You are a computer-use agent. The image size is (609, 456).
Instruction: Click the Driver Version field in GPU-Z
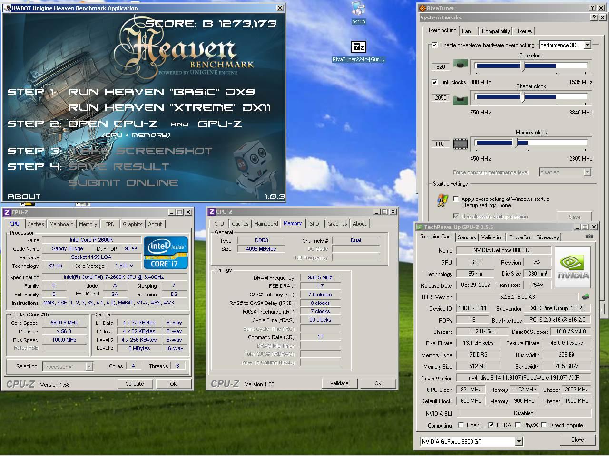(x=524, y=378)
